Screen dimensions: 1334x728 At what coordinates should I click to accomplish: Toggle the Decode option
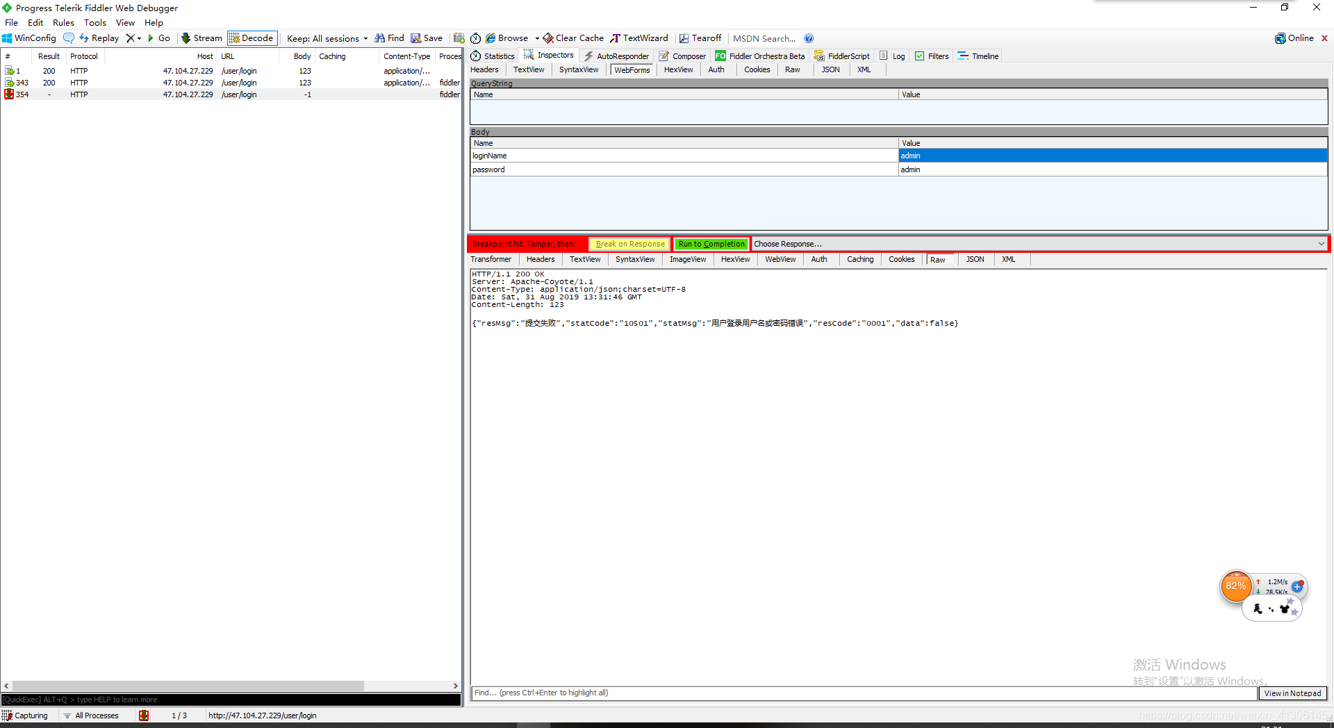pos(252,38)
